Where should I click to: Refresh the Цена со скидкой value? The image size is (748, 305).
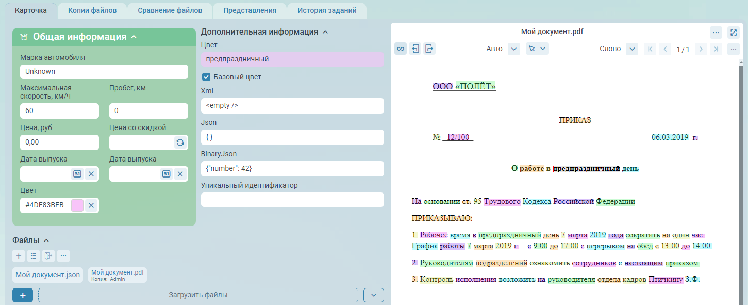pos(180,142)
